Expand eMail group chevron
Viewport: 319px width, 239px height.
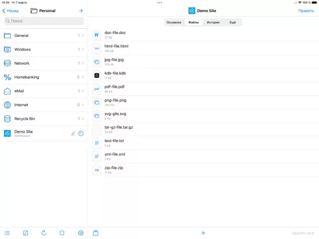coord(83,91)
